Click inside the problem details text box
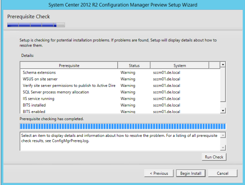This screenshot has width=245, height=185. click(x=119, y=141)
